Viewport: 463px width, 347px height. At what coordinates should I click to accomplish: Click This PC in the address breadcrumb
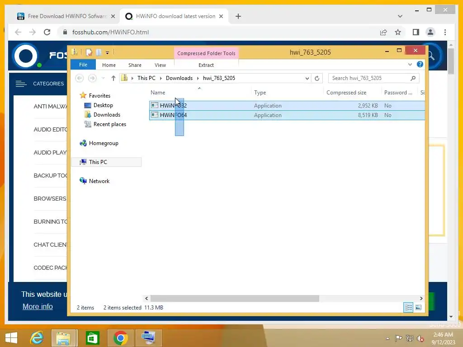point(146,78)
